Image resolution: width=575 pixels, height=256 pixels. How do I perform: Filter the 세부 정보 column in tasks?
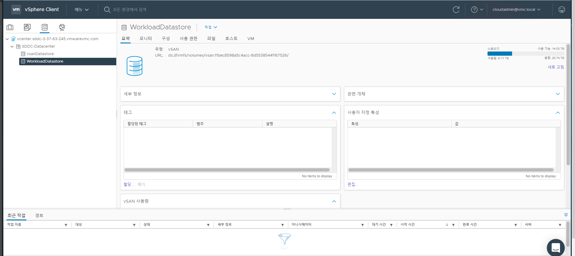[283, 225]
